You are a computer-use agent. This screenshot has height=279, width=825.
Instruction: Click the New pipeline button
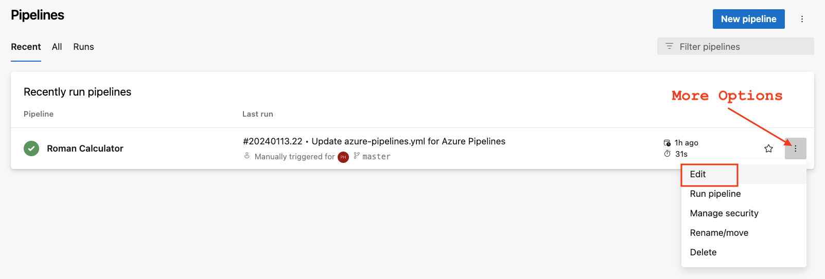[748, 19]
